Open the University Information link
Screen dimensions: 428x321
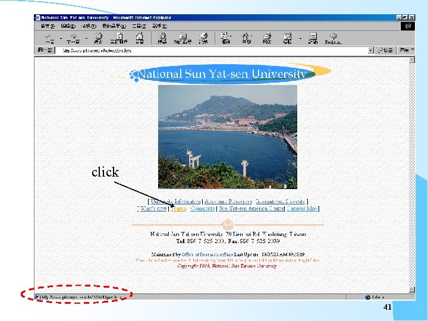pos(175,202)
